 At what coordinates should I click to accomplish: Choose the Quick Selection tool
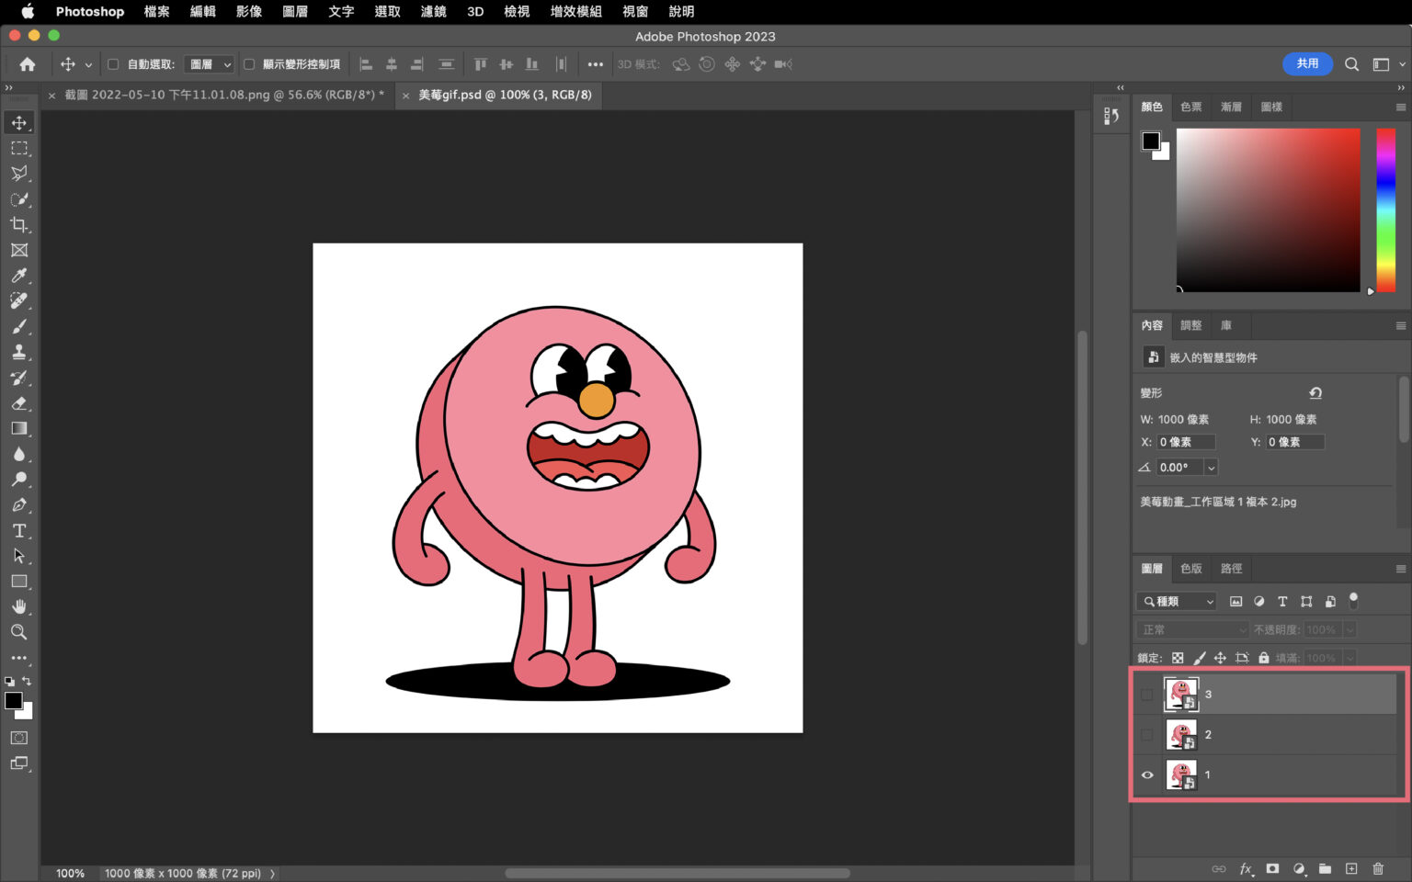point(19,199)
